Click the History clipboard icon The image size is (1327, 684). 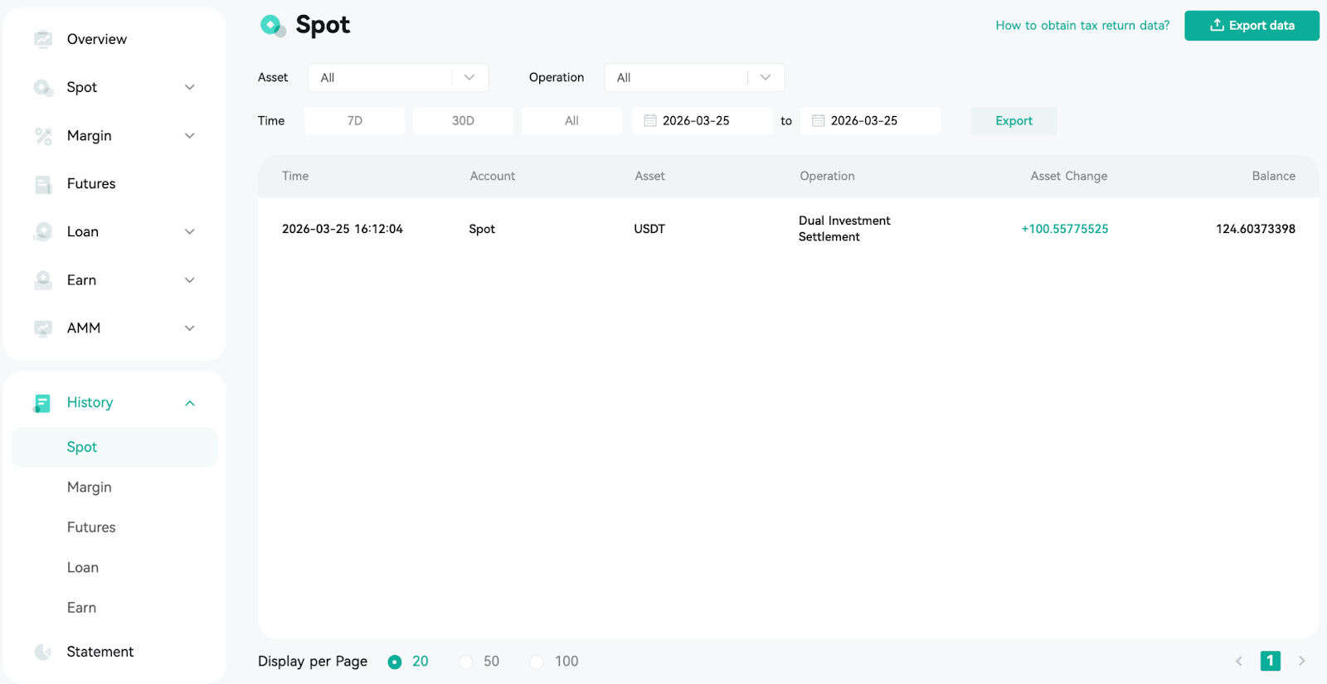42,403
